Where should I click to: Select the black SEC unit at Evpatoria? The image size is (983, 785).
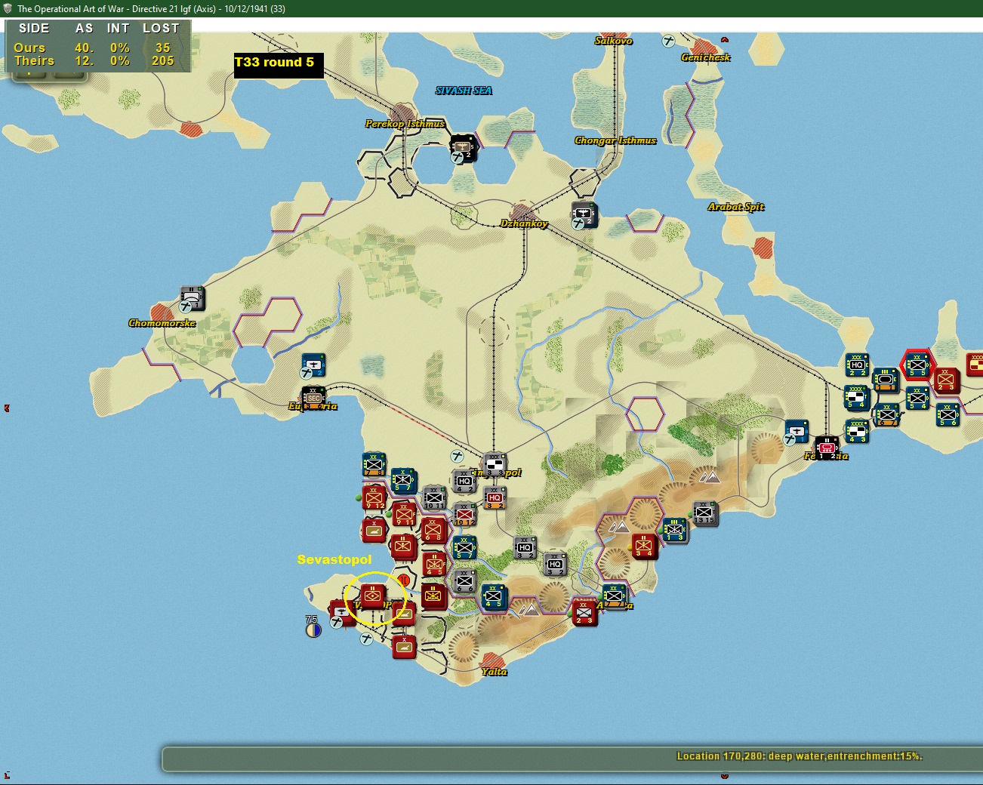(313, 399)
